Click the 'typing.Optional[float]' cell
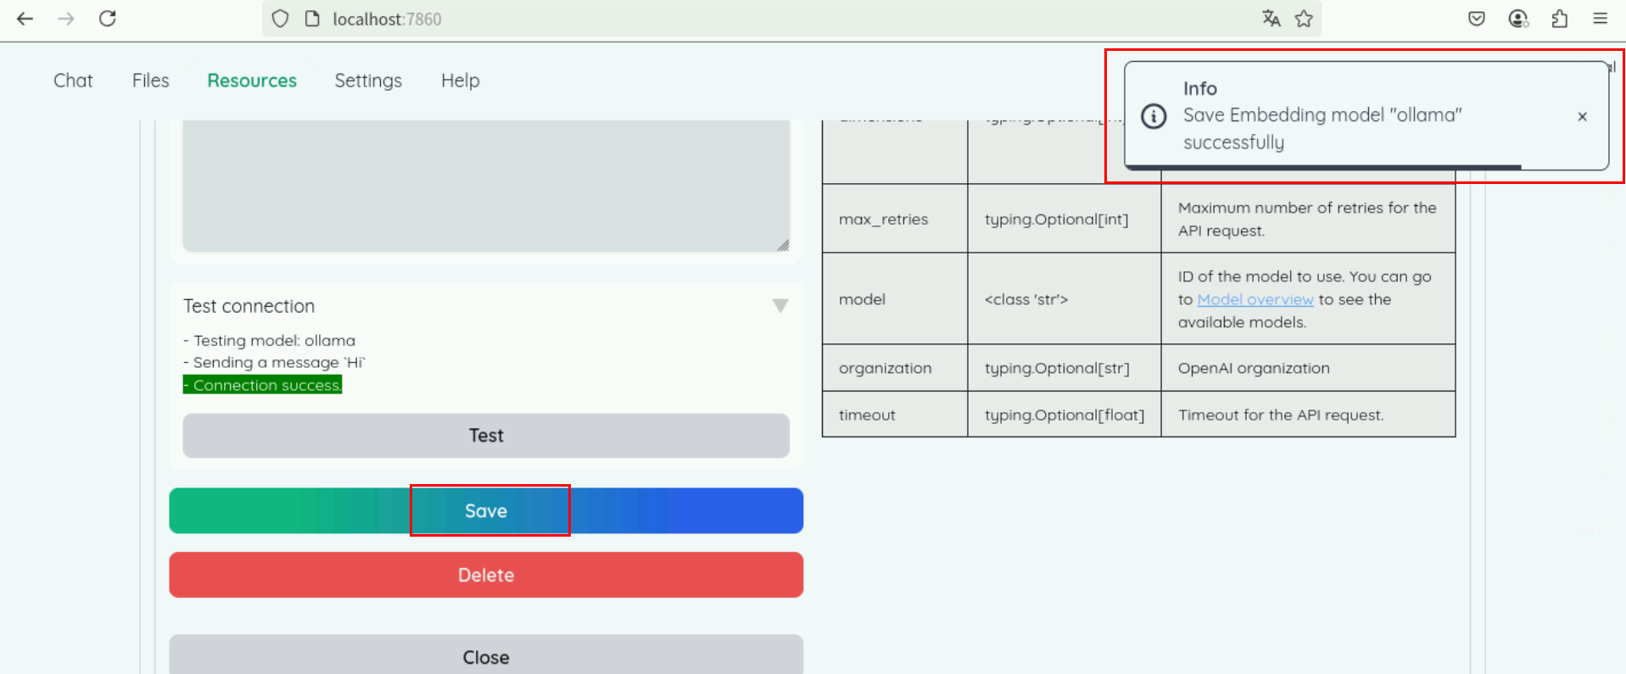 [1064, 415]
